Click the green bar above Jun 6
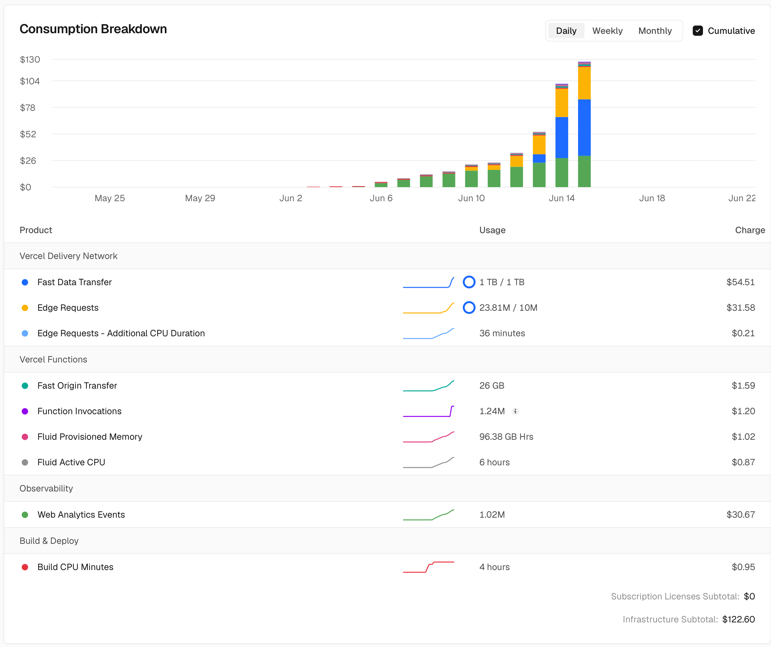This screenshot has width=771, height=647. pyautogui.click(x=381, y=185)
